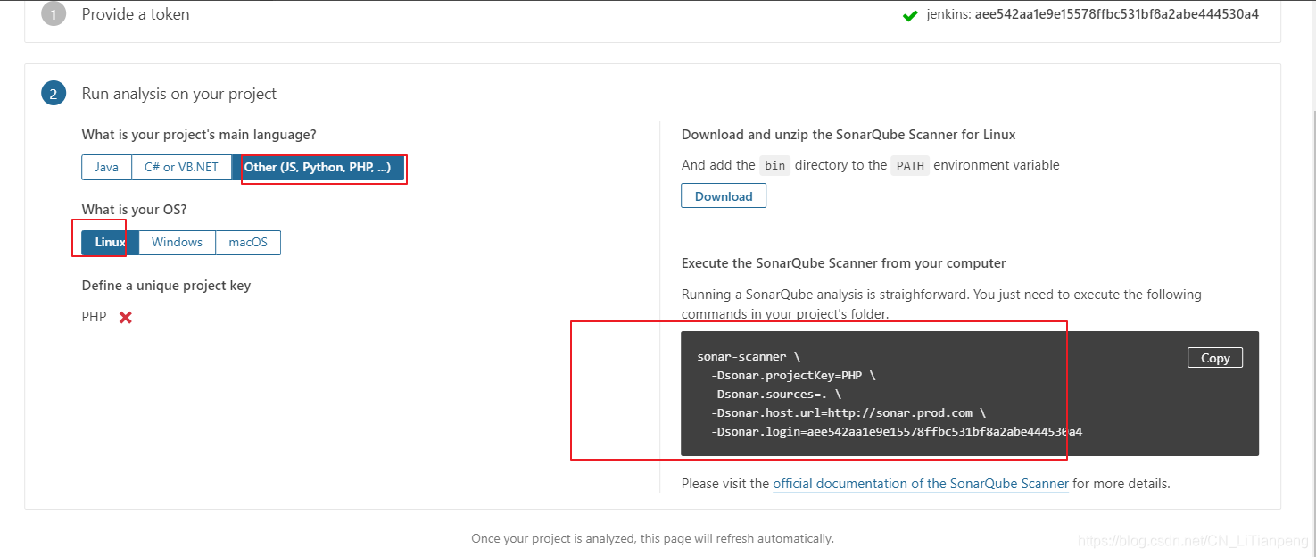Select Java as project language
1316x557 pixels.
107,167
